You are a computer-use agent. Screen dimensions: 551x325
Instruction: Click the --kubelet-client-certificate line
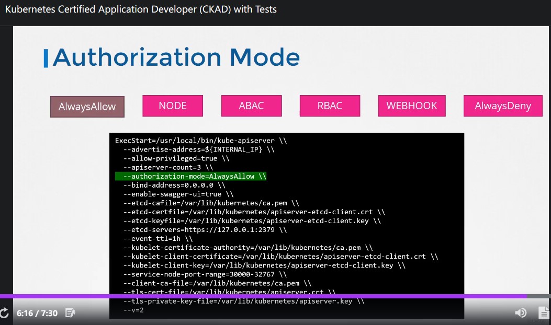point(281,257)
